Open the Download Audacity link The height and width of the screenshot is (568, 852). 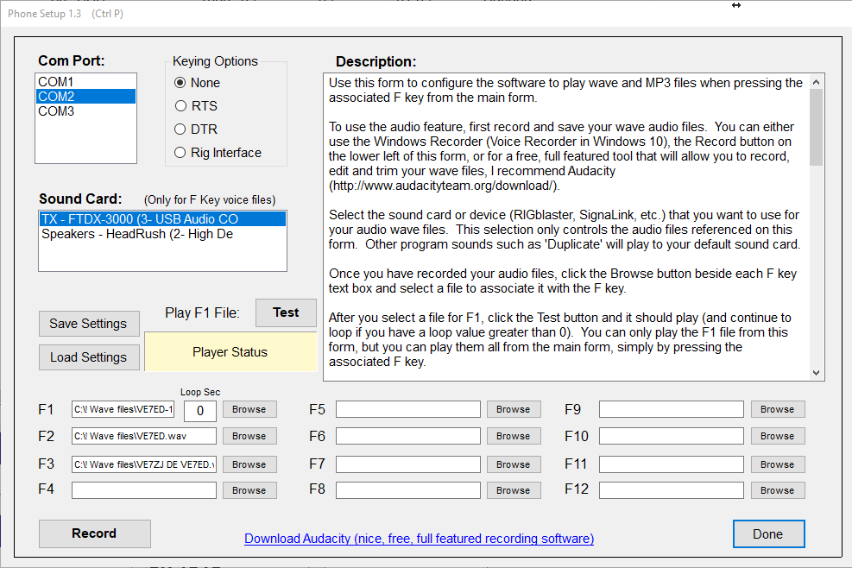pyautogui.click(x=419, y=539)
